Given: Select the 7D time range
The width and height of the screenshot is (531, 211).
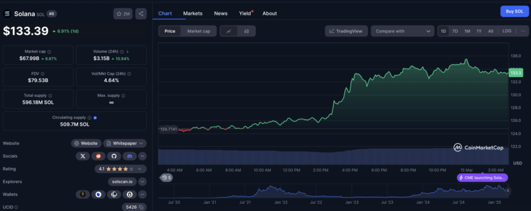Looking at the screenshot, I should (455, 31).
